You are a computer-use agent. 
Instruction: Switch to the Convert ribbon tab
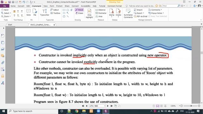pyautogui.click(x=21, y=6)
